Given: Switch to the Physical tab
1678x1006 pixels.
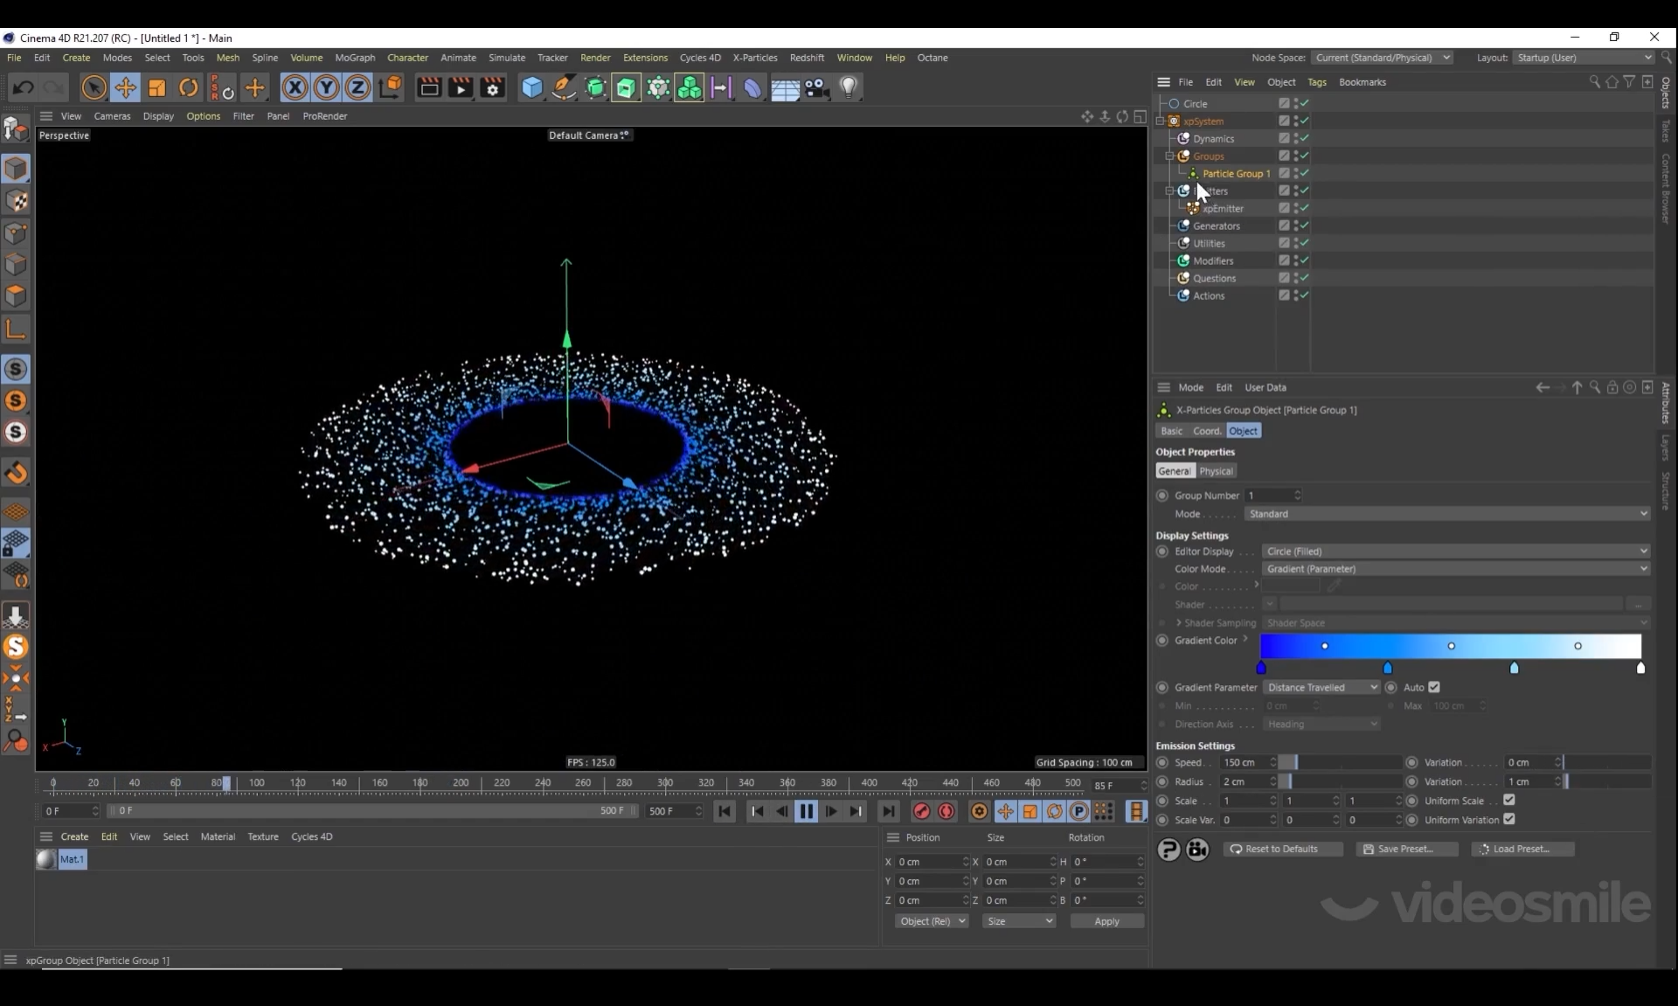Looking at the screenshot, I should pyautogui.click(x=1216, y=471).
